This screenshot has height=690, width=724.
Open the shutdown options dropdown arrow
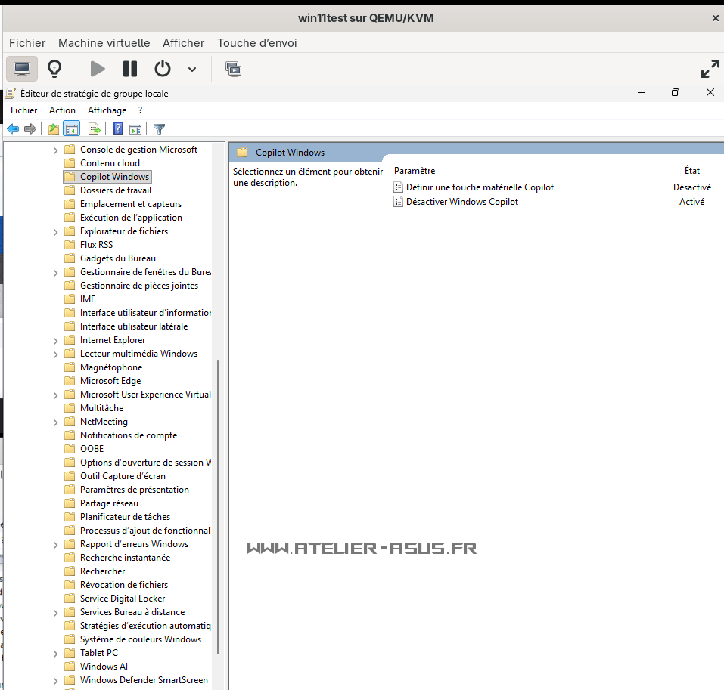[192, 70]
